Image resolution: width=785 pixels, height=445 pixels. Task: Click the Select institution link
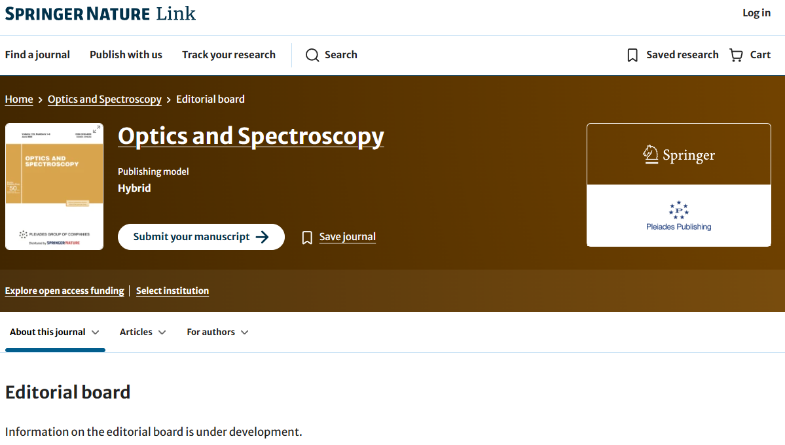172,291
